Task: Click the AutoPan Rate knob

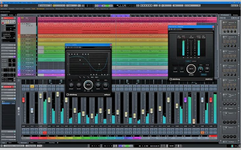Action: 88,85
